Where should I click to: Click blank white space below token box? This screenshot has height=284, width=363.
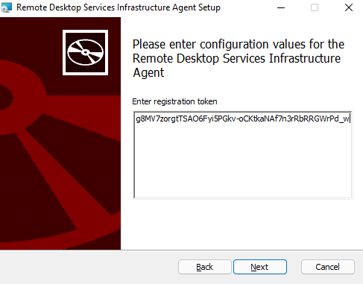point(242,224)
